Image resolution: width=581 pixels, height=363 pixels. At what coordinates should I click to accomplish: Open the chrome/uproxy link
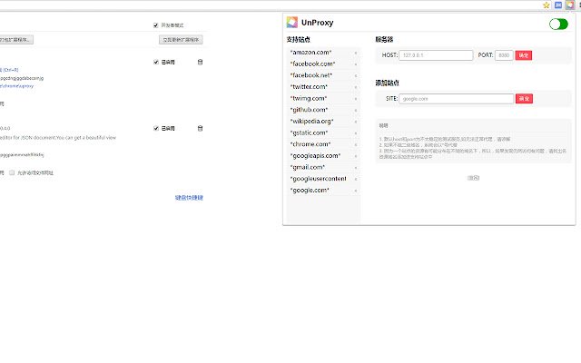[16, 86]
